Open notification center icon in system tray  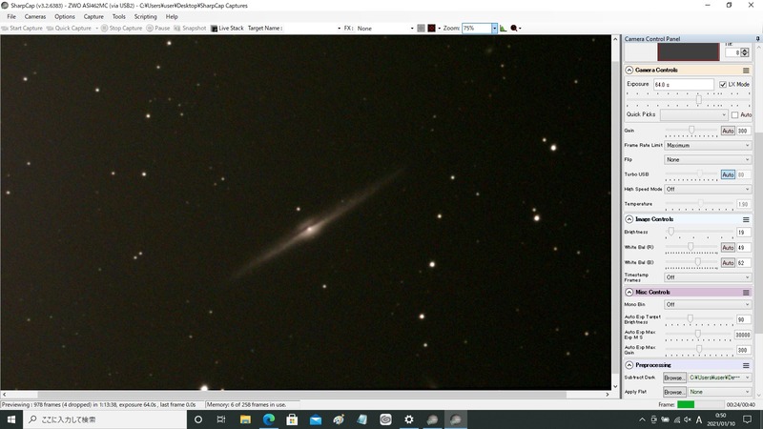pos(748,419)
